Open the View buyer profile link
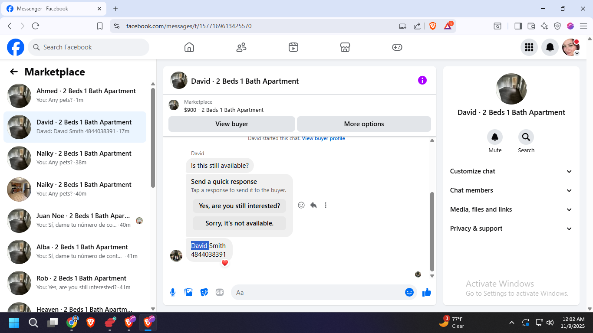Viewport: 593px width, 333px height. tap(323, 138)
